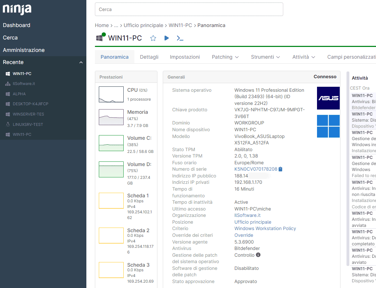Open the Campi personalizzati tab

coord(351,57)
